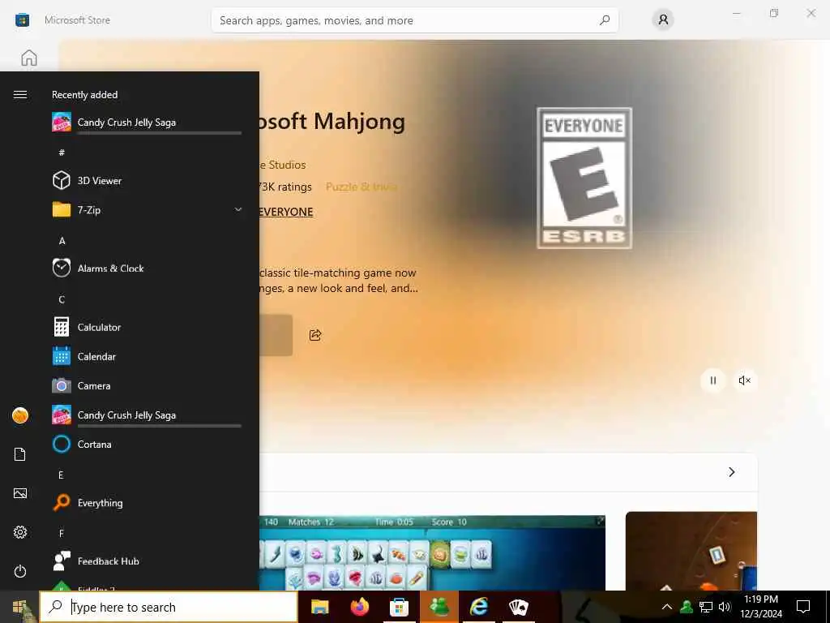Open File Explorer from taskbar
830x623 pixels.
(x=319, y=607)
